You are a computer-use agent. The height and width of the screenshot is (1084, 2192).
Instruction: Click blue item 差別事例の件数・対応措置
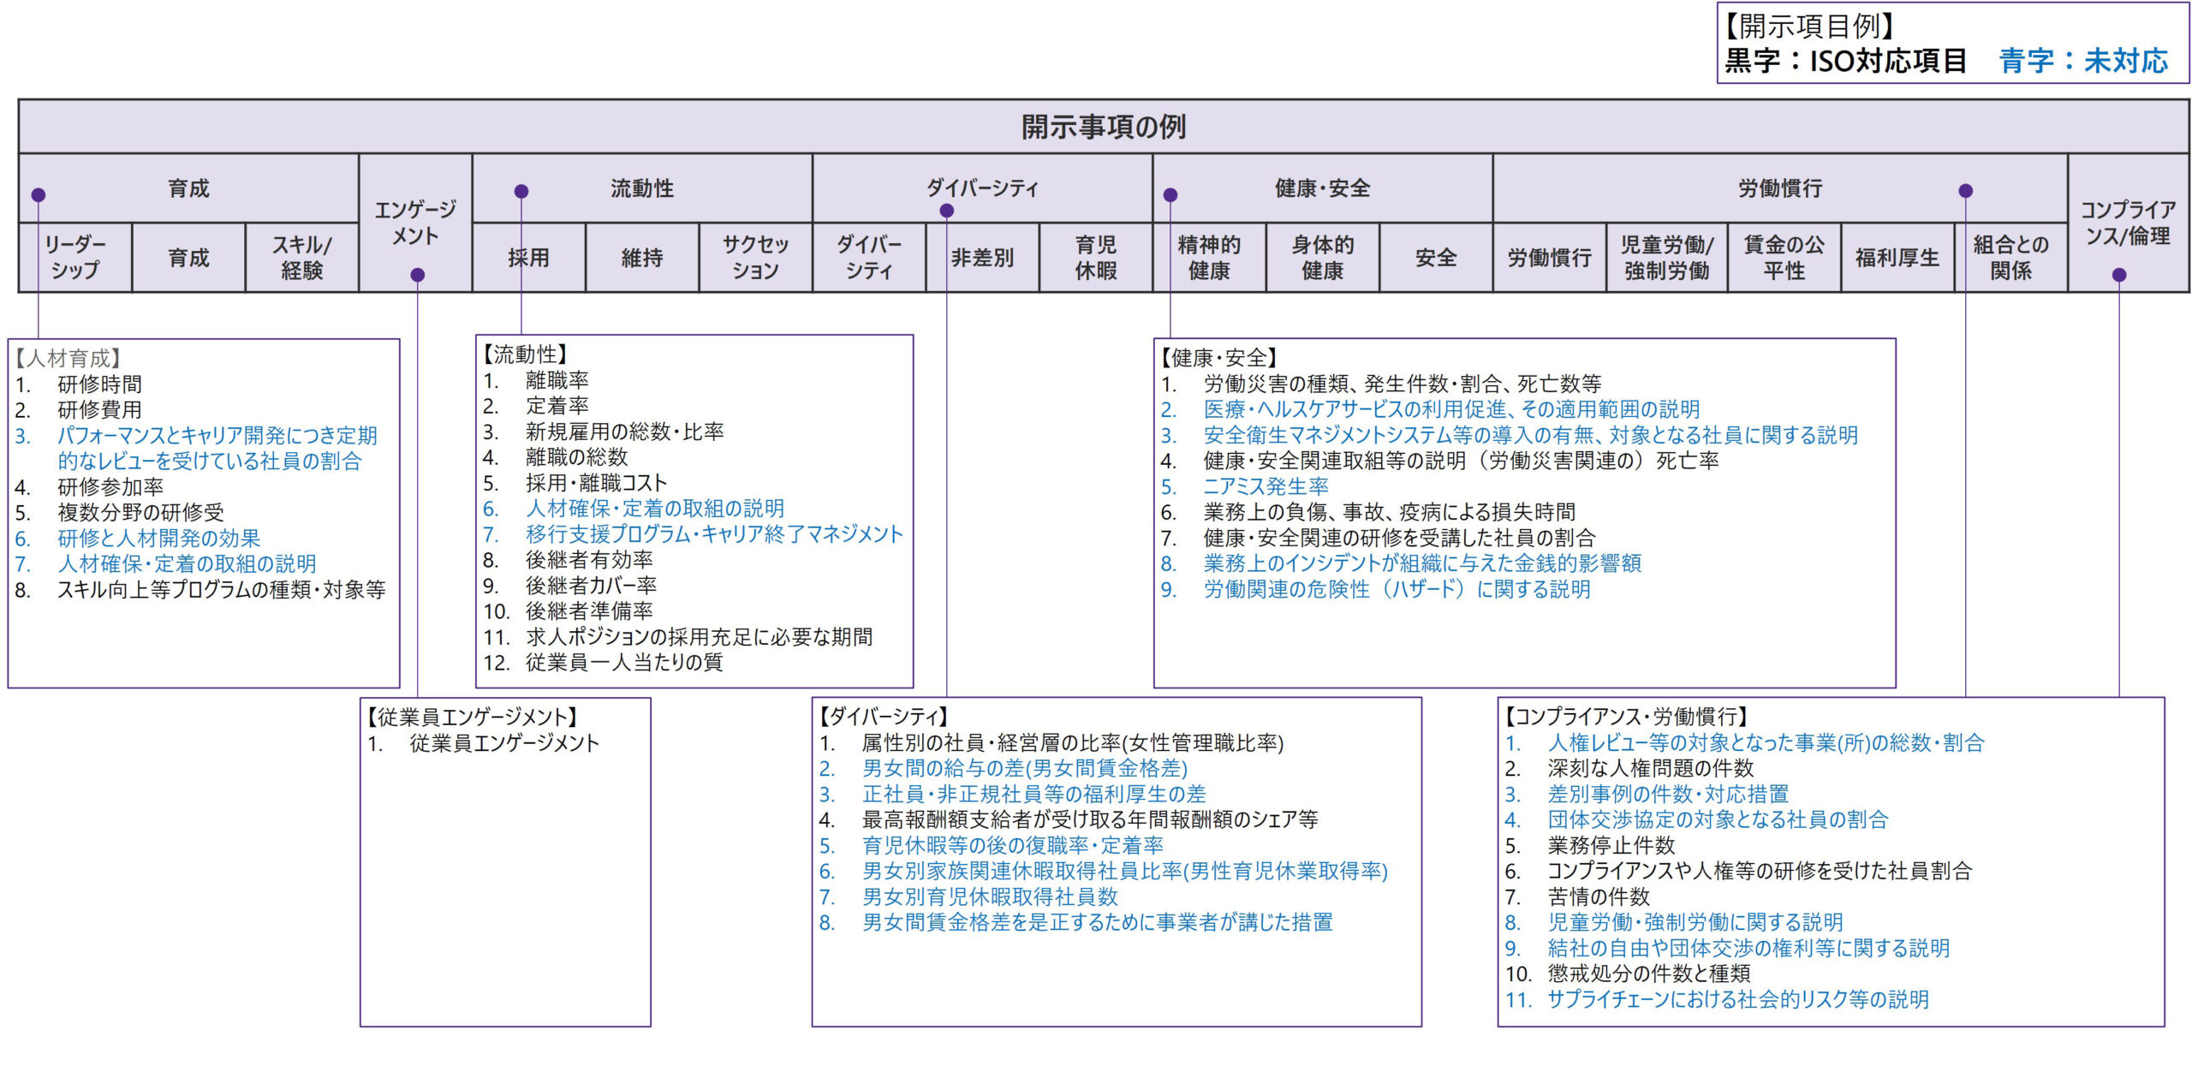1668,795
